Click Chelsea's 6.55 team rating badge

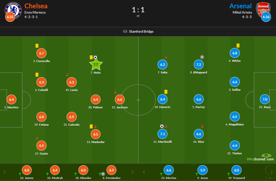10,17
